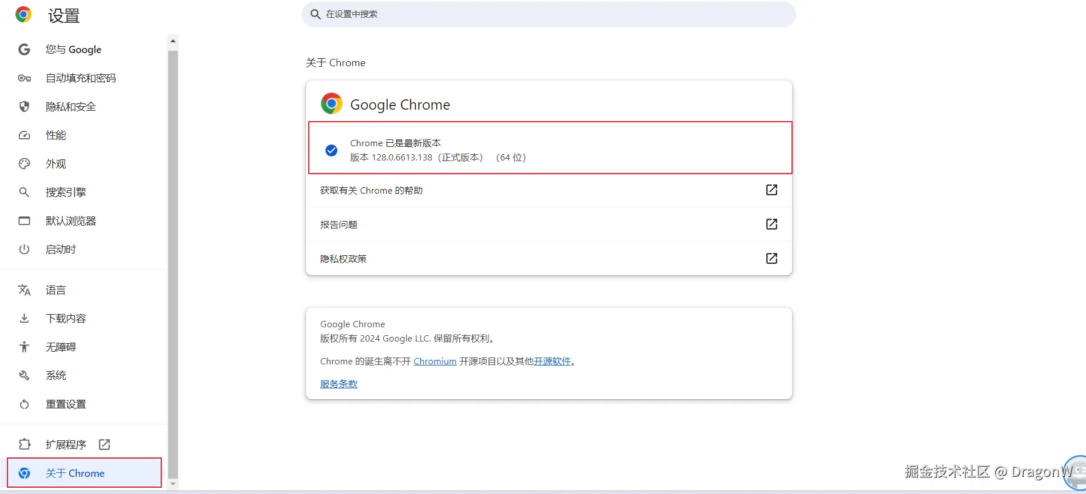Viewport: 1086px width, 494px height.
Task: Click the Search settings (在设置中搜索) field
Action: pos(548,14)
